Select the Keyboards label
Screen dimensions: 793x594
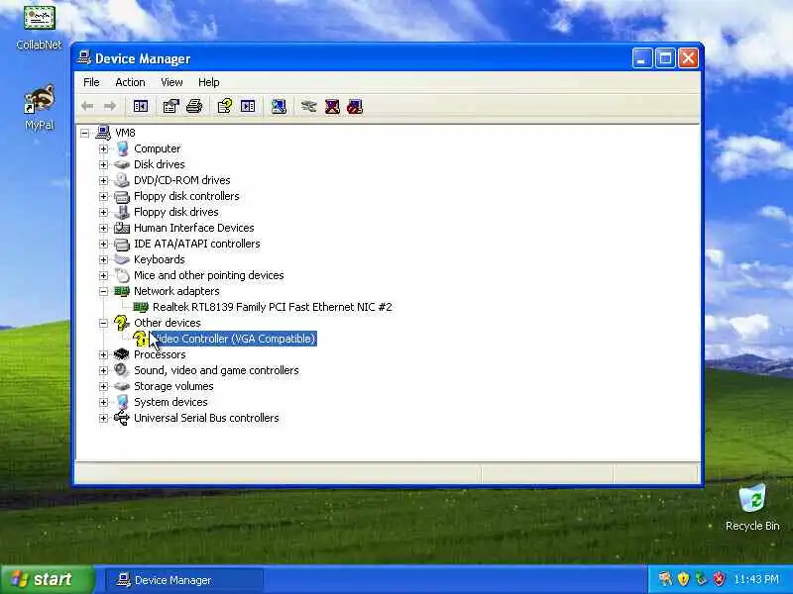[160, 259]
